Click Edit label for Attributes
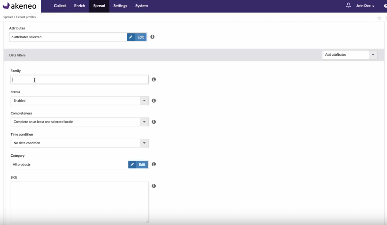 [x=141, y=37]
